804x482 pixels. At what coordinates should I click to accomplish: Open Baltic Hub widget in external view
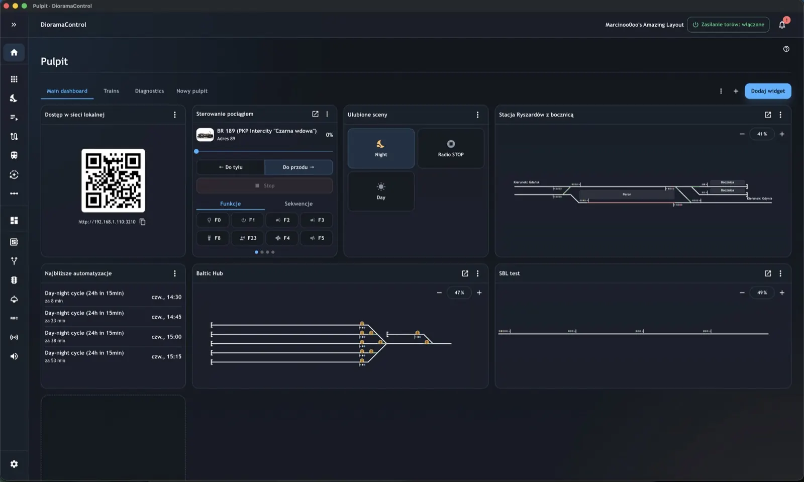click(465, 273)
